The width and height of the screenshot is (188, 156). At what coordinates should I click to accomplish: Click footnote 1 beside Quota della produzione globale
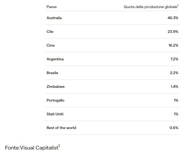(x=178, y=6)
